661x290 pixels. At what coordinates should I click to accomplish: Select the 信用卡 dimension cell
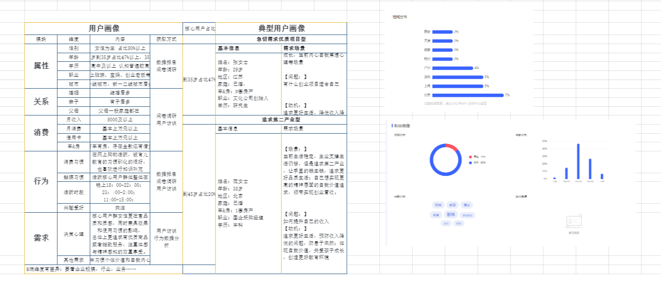click(x=74, y=138)
